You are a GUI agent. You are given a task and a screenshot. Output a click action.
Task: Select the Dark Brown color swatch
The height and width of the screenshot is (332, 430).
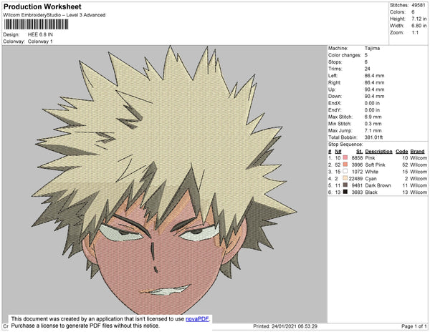345,185
